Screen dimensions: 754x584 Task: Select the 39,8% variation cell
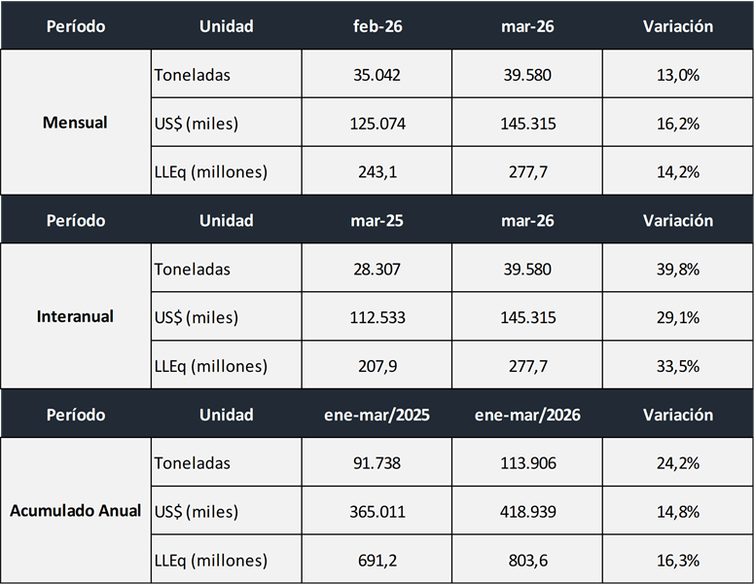point(678,269)
